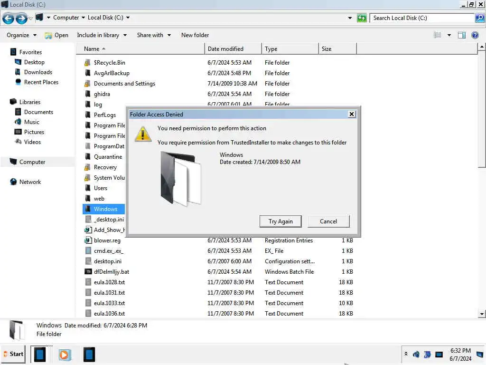The height and width of the screenshot is (365, 486).
Task: Click the warning icon in dialog
Action: tap(143, 134)
